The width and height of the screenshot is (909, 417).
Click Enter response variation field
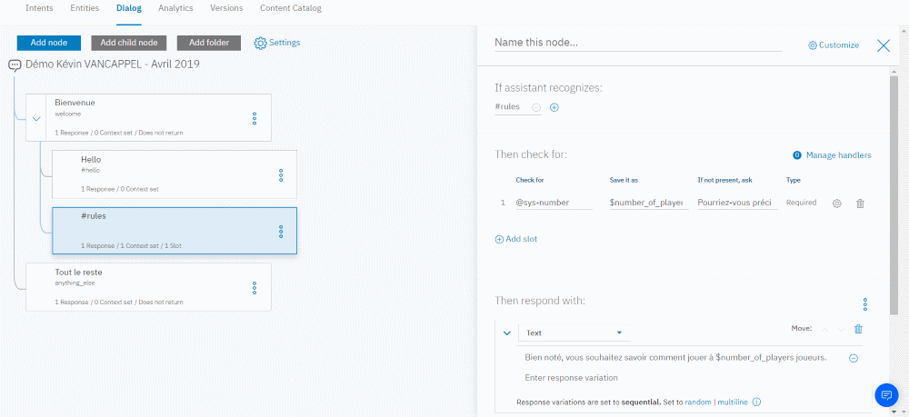tap(571, 378)
